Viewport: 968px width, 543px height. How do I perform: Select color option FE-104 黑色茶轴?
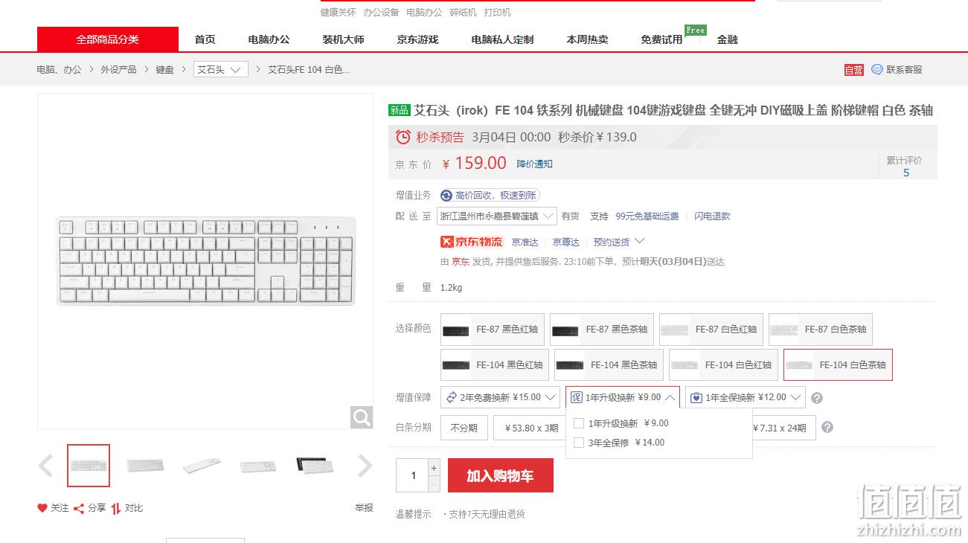[609, 365]
